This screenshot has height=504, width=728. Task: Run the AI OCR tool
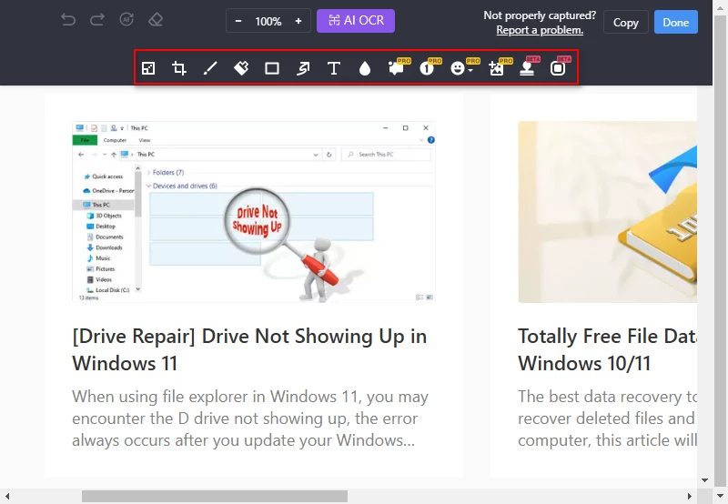356,21
